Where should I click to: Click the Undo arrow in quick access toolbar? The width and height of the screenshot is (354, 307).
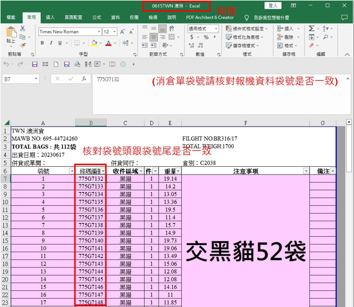click(x=7, y=64)
